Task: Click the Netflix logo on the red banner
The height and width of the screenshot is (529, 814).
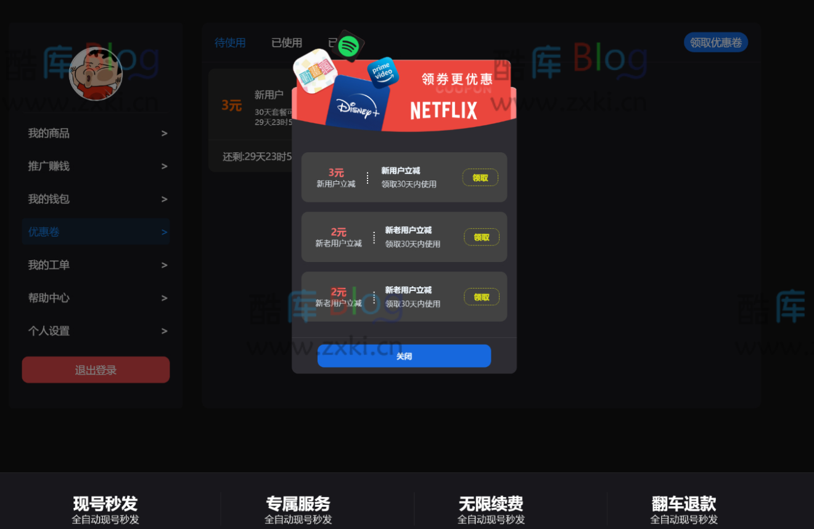Action: [443, 110]
